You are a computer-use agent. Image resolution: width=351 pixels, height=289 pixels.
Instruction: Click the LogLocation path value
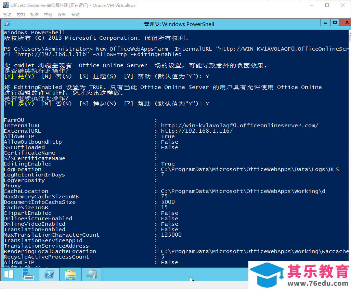pyautogui.click(x=250, y=169)
